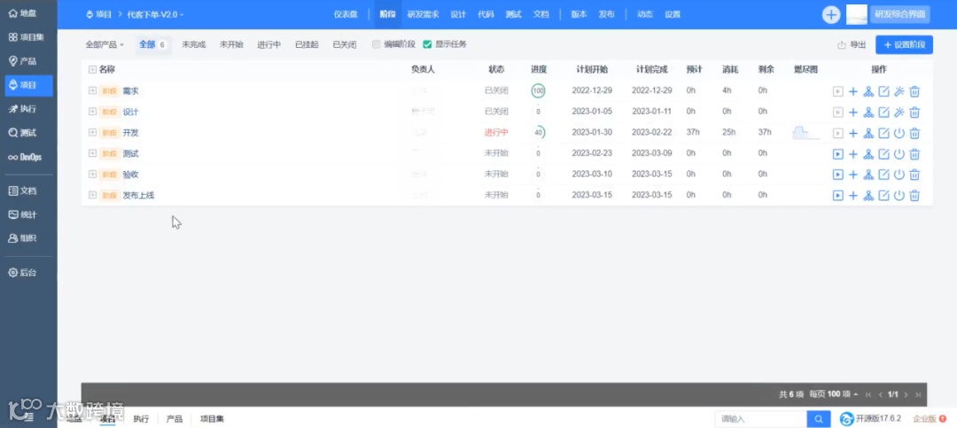Uncheck the 显示任务 checkbox

[427, 44]
